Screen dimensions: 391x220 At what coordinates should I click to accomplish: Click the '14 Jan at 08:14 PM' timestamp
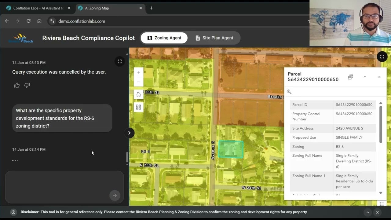(x=29, y=149)
